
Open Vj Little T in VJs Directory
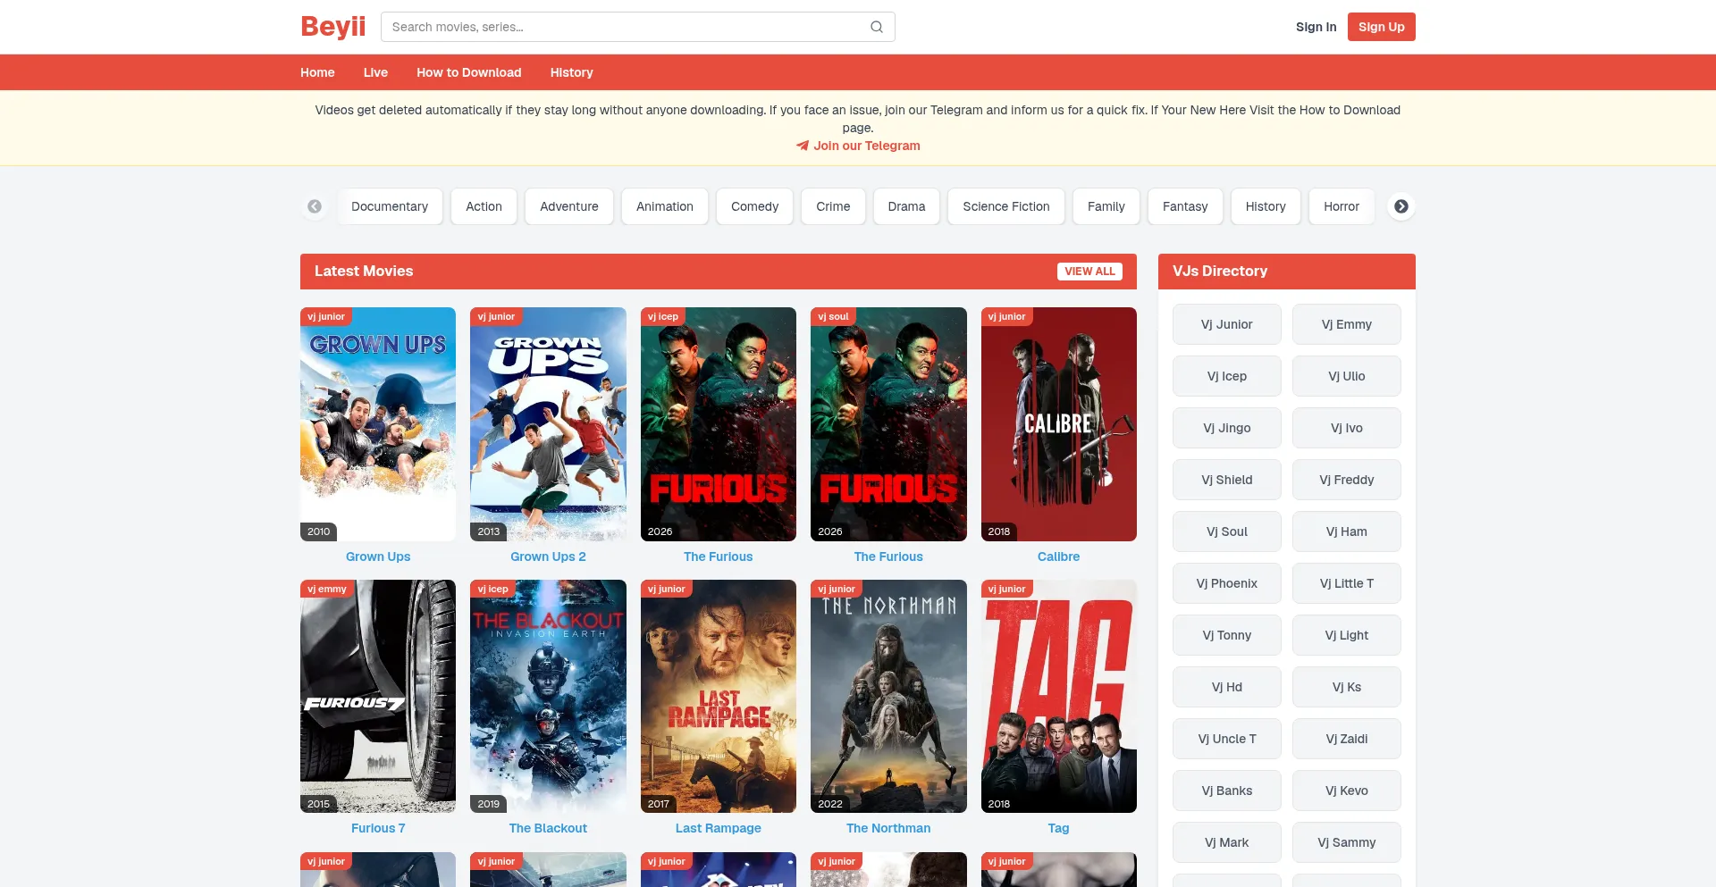click(1347, 583)
